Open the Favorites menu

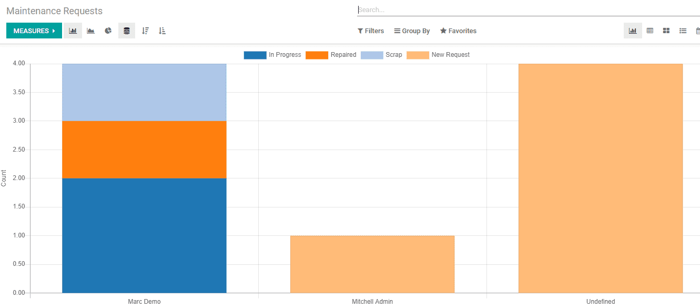point(458,31)
